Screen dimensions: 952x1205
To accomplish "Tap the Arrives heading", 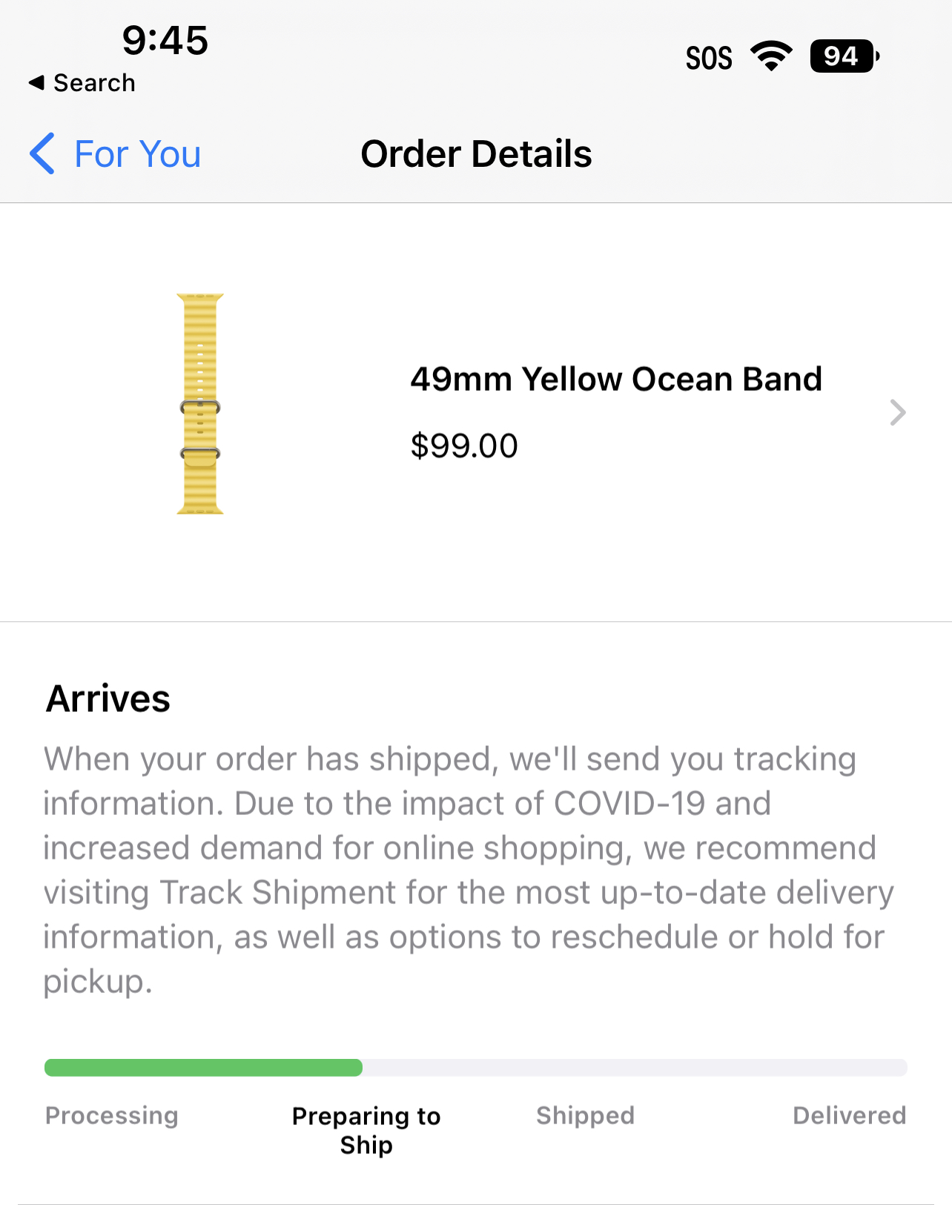I will tap(108, 699).
